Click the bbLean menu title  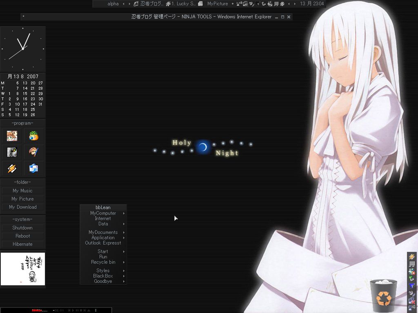[x=103, y=207]
